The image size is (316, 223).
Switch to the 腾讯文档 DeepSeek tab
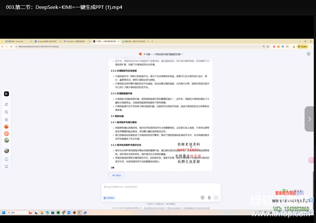[x=16, y=41]
